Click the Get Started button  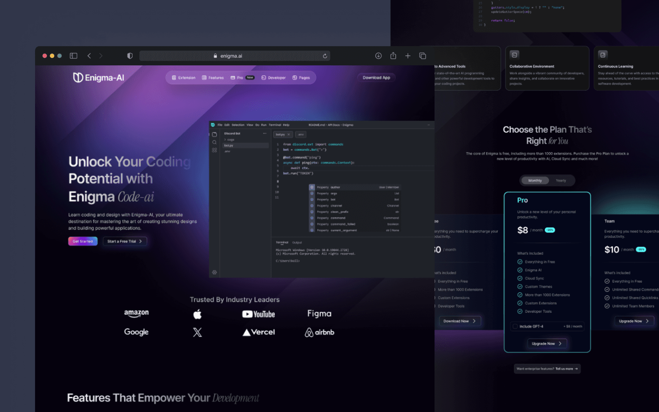click(x=83, y=241)
